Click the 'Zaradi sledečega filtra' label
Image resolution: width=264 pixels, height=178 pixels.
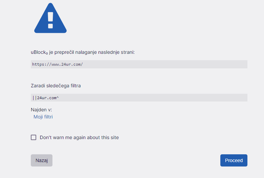(56, 86)
